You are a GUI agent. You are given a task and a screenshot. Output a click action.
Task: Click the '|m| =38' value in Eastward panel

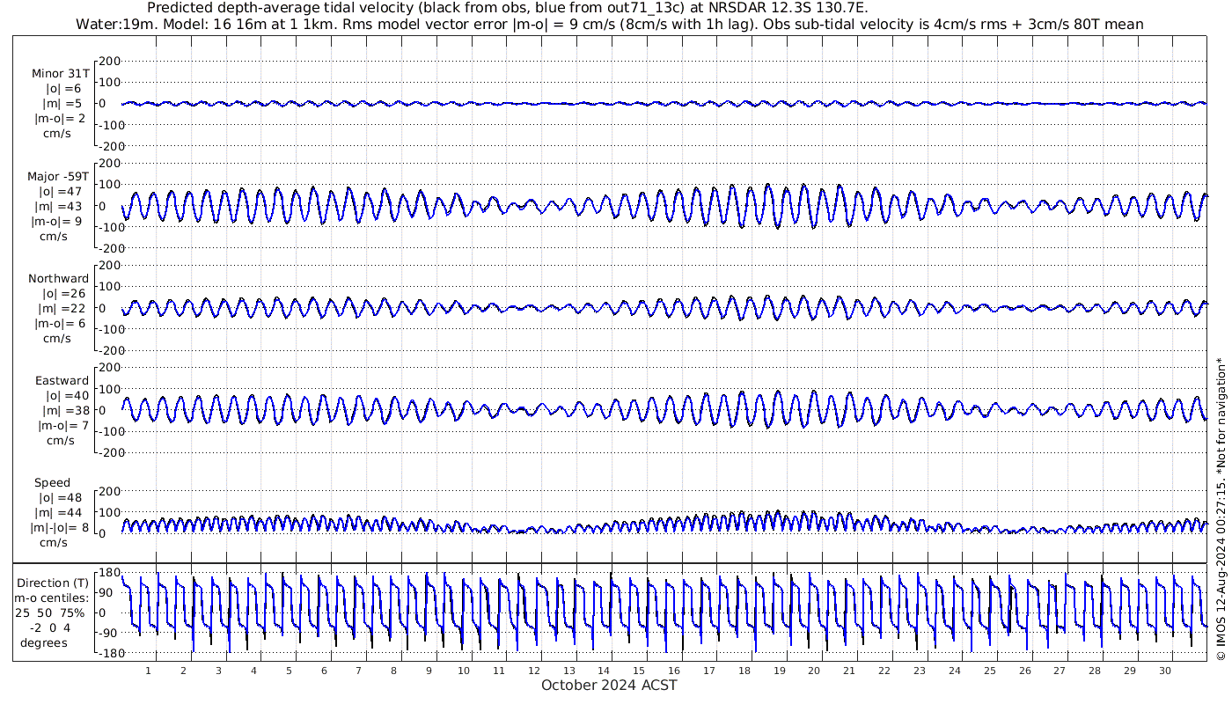point(63,411)
